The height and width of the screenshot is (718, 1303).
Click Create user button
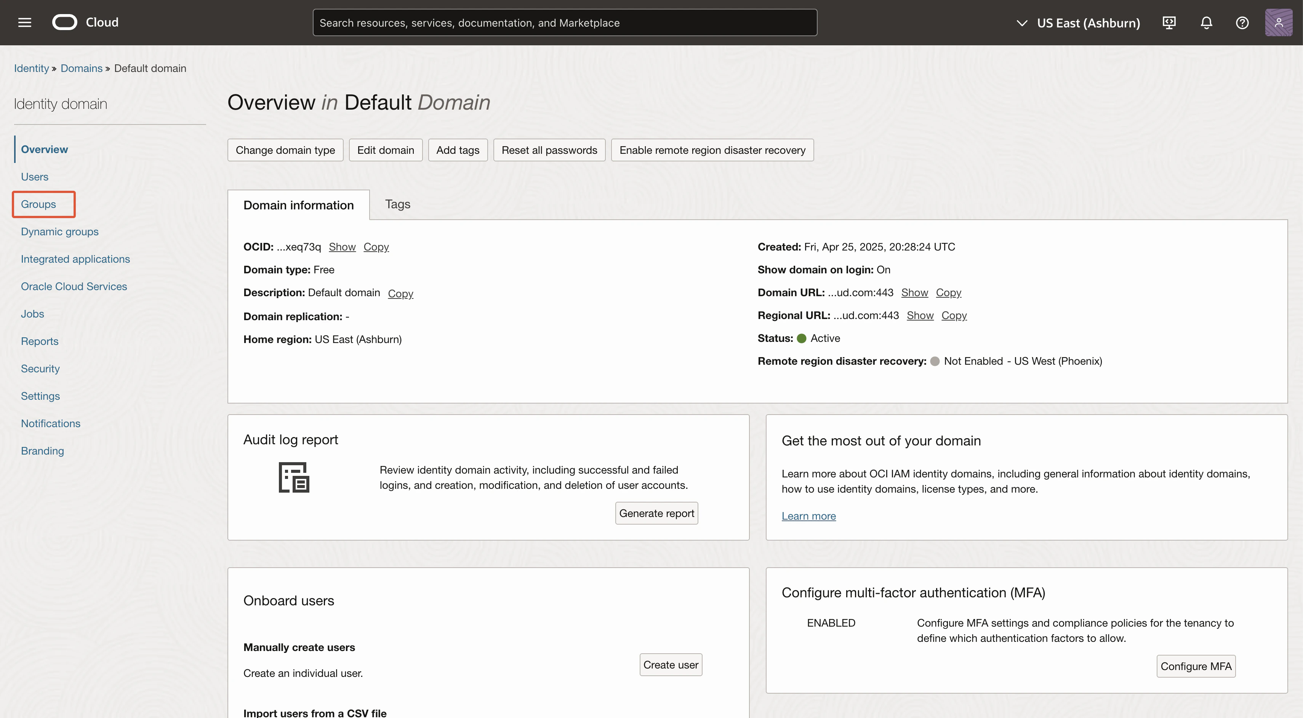coord(671,665)
